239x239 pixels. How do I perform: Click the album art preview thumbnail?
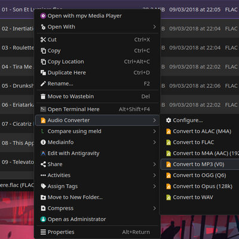click(17, 215)
